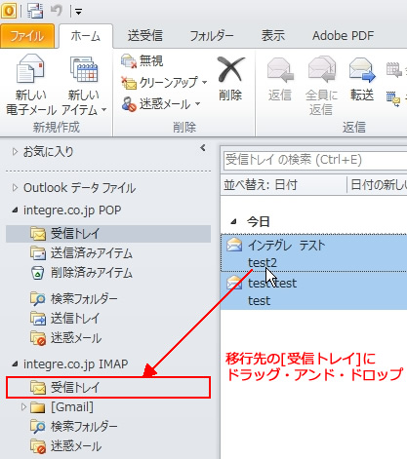
Task: Click integre.co.jp POP account name
Action: tap(72, 210)
